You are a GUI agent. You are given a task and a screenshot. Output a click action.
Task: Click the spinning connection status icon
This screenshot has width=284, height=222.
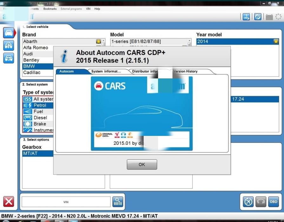click(278, 17)
